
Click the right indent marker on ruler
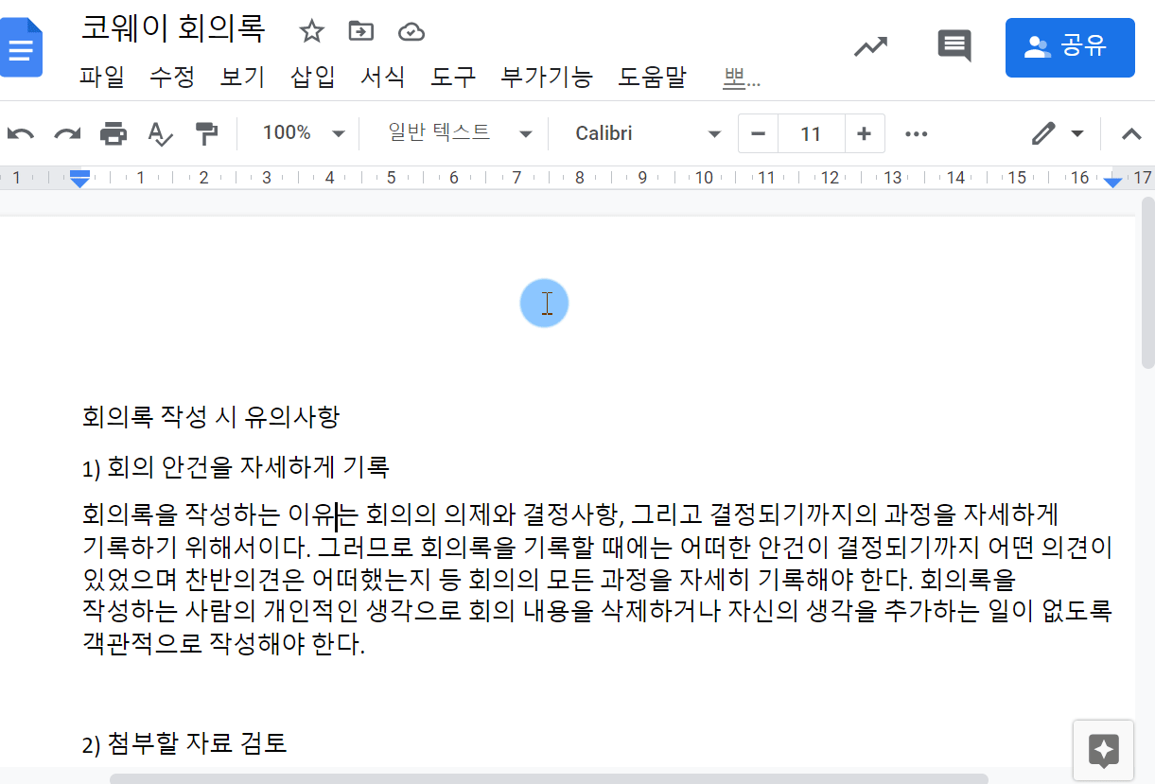click(x=1113, y=181)
